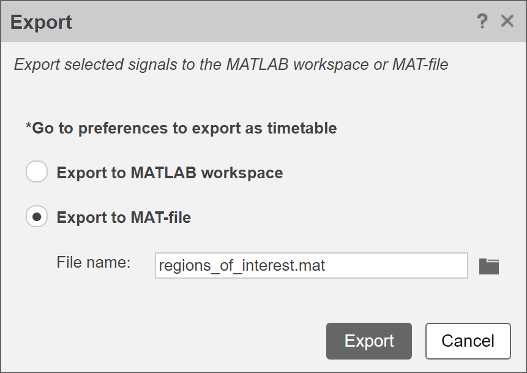Select the Export to MATLAB workspace radio button
This screenshot has width=527, height=373.
37,172
